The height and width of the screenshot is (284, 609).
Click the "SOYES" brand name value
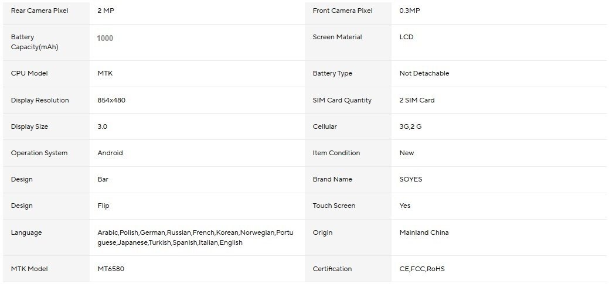coord(411,179)
